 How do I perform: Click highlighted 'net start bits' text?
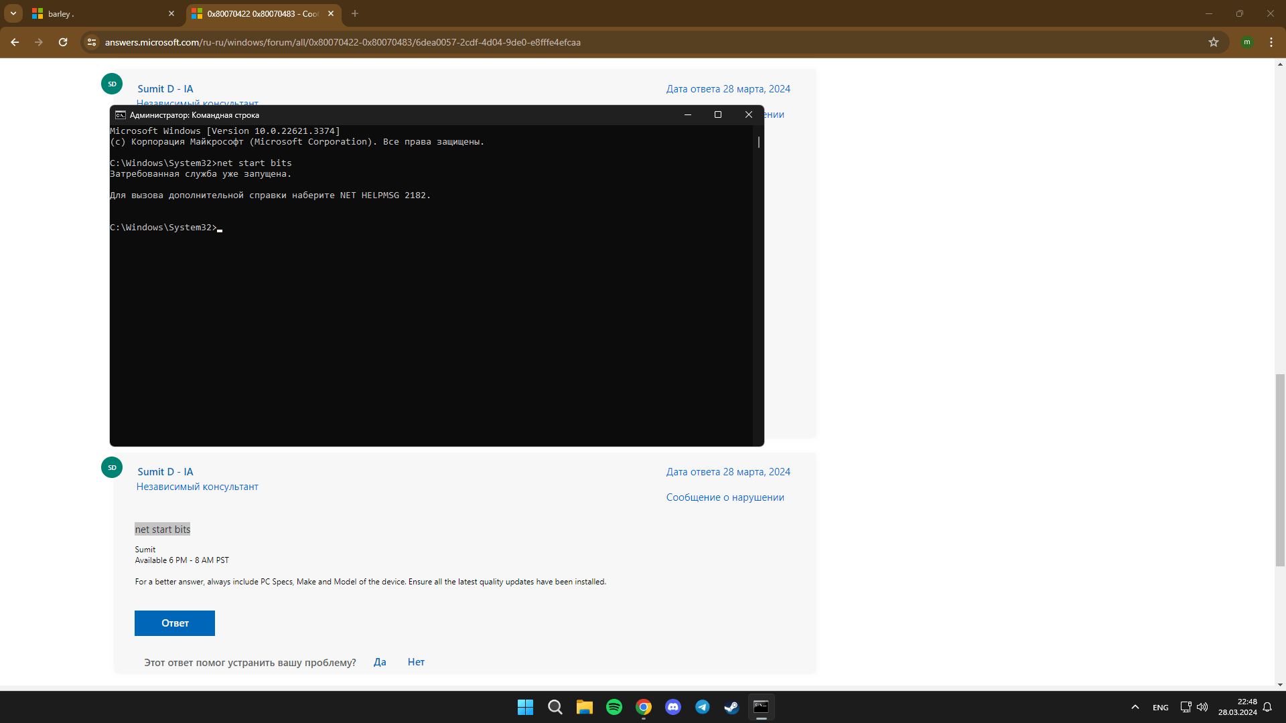pyautogui.click(x=163, y=530)
